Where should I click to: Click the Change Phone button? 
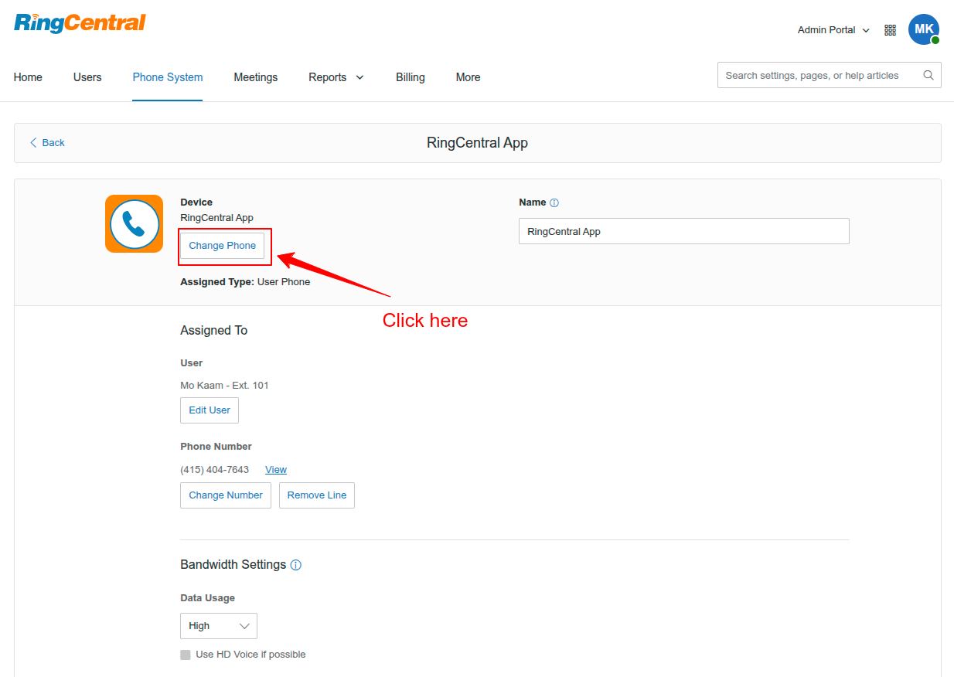(223, 246)
